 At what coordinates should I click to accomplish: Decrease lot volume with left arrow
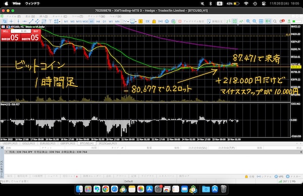click(x=12, y=31)
